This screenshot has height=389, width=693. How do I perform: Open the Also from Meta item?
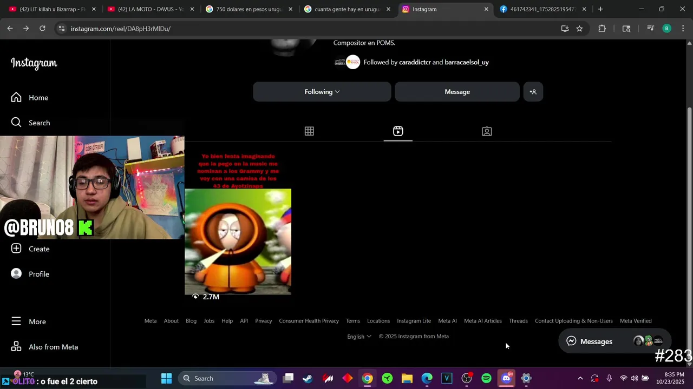point(45,347)
